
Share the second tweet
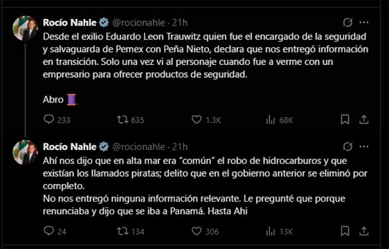coord(364,231)
